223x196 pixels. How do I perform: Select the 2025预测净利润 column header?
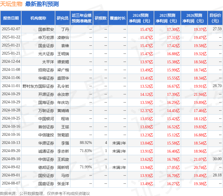point(167,18)
